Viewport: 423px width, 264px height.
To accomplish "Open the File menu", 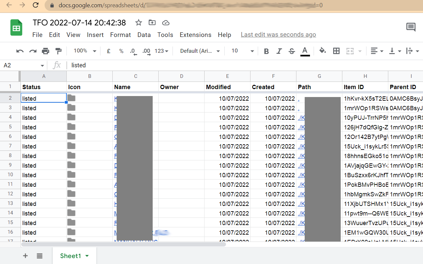I will click(x=37, y=35).
